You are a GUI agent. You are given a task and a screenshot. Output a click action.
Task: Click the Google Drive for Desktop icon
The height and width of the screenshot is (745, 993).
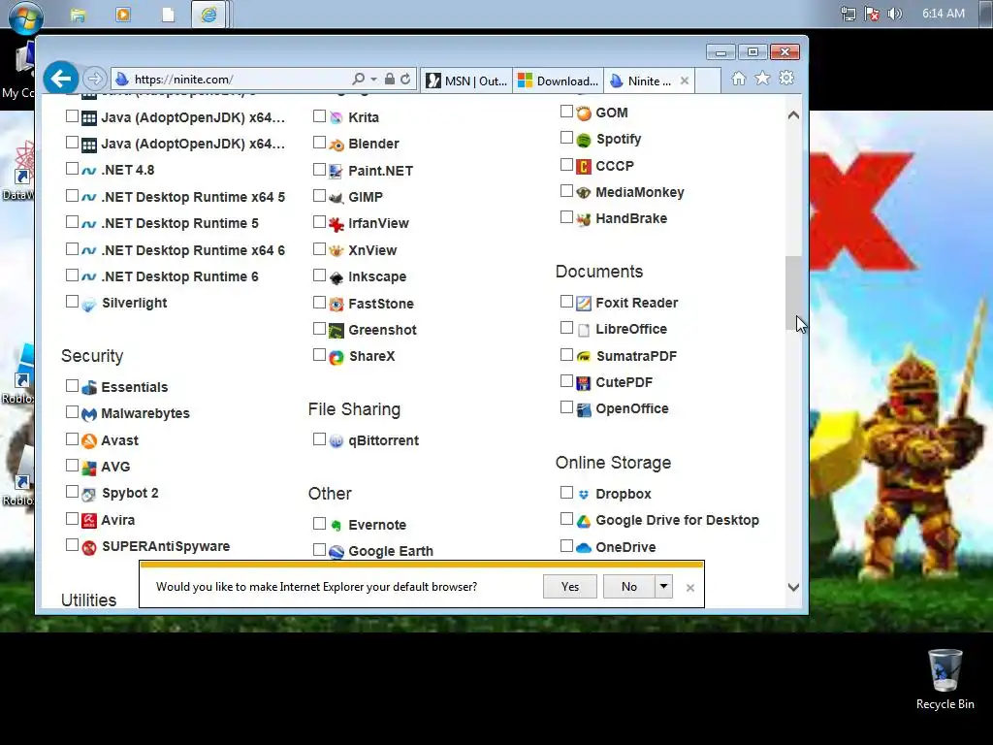(x=583, y=521)
